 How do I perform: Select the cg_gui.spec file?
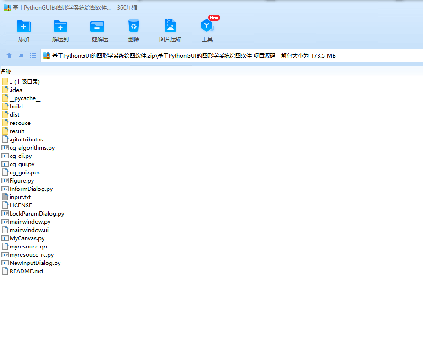pos(21,173)
